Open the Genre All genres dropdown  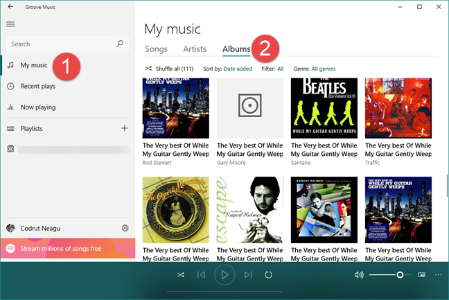click(324, 69)
